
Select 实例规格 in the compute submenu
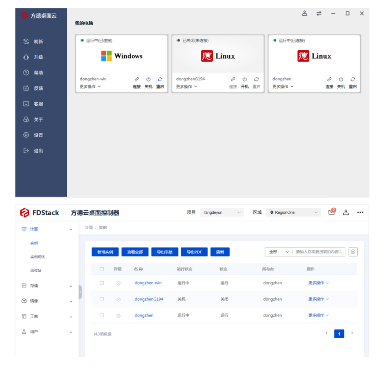pos(37,257)
